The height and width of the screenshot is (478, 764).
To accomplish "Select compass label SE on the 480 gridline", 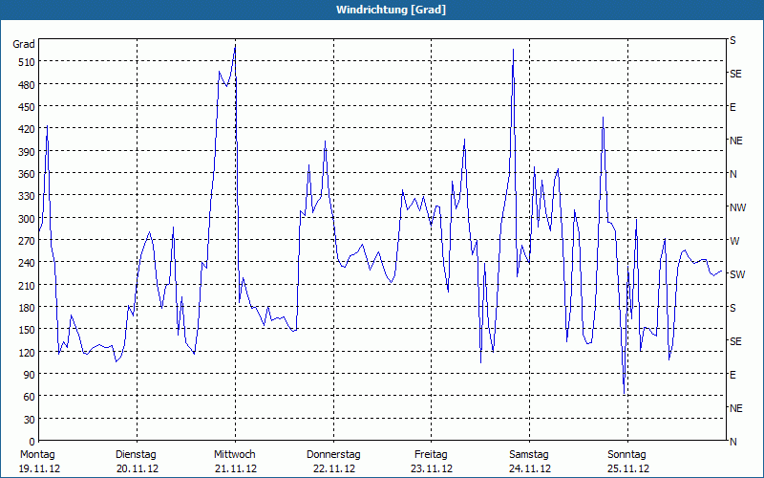I will pyautogui.click(x=735, y=74).
